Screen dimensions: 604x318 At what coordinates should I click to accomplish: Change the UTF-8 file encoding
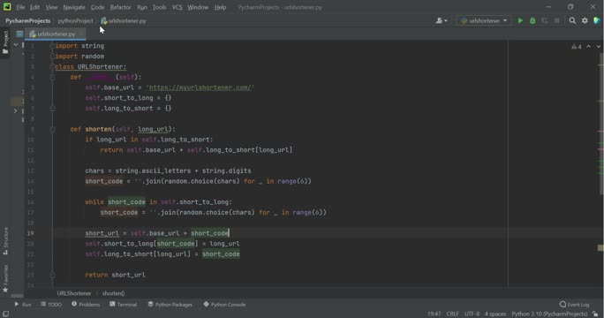[x=472, y=314]
